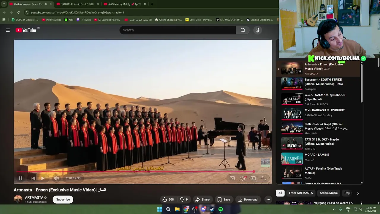Select current Artmasta Ensen playlist item

[319, 69]
